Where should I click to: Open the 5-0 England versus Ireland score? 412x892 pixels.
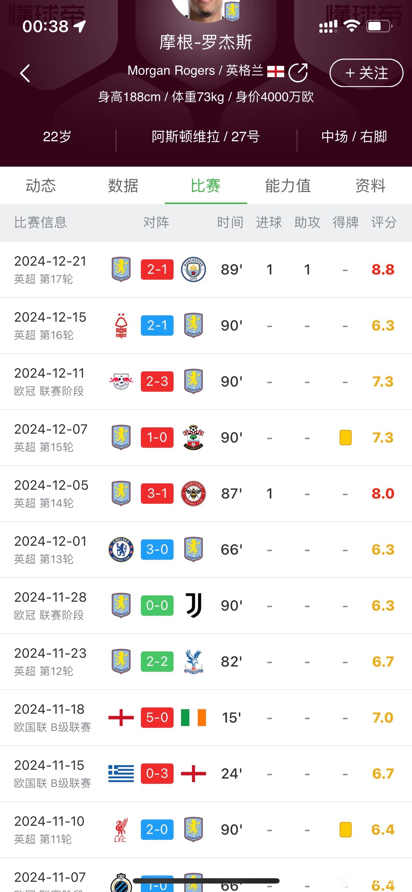pyautogui.click(x=157, y=717)
